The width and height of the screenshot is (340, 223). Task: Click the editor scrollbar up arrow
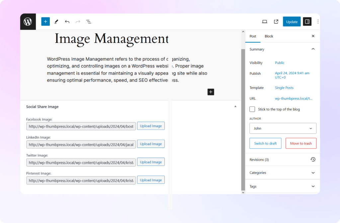243,32
